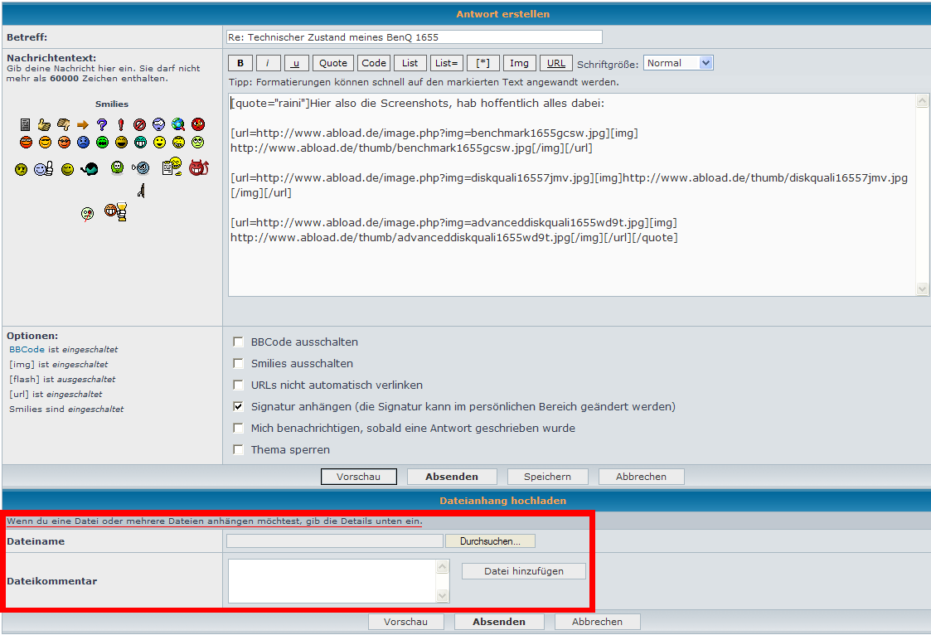Screen dimensions: 931x635
Task: Insert the thumbs-up hand smiley
Action: point(45,124)
